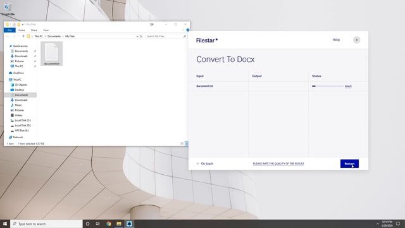The height and width of the screenshot is (228, 405).
Task: Switch to Filestar on the taskbar
Action: tap(129, 224)
